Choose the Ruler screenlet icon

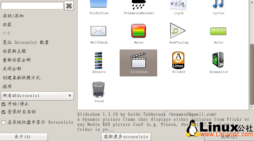pos(219,31)
